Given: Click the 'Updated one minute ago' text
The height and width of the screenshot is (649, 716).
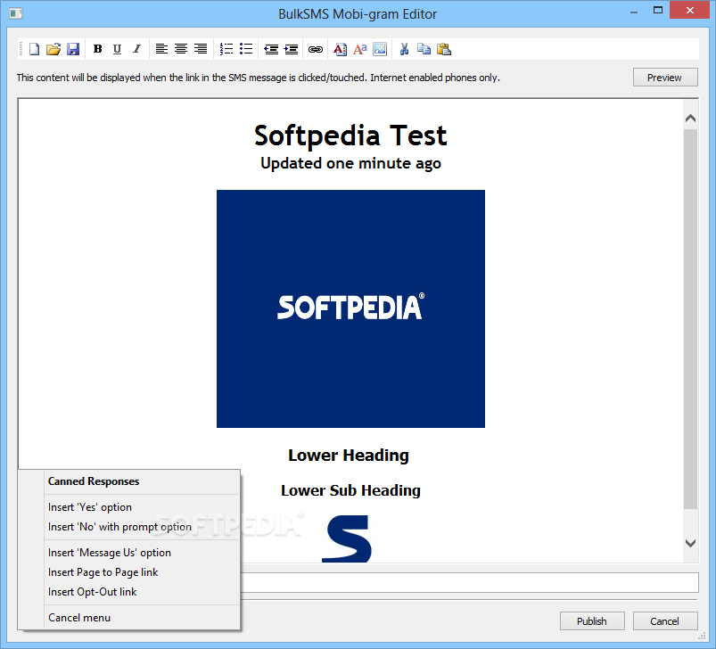Looking at the screenshot, I should click(350, 163).
